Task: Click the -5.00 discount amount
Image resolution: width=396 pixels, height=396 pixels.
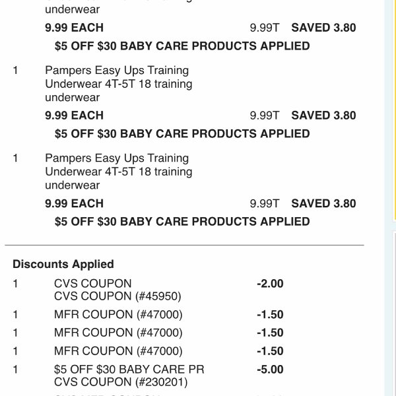Action: (x=270, y=370)
